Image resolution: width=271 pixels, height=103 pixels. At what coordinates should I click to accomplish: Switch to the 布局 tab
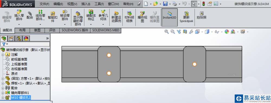22,30
